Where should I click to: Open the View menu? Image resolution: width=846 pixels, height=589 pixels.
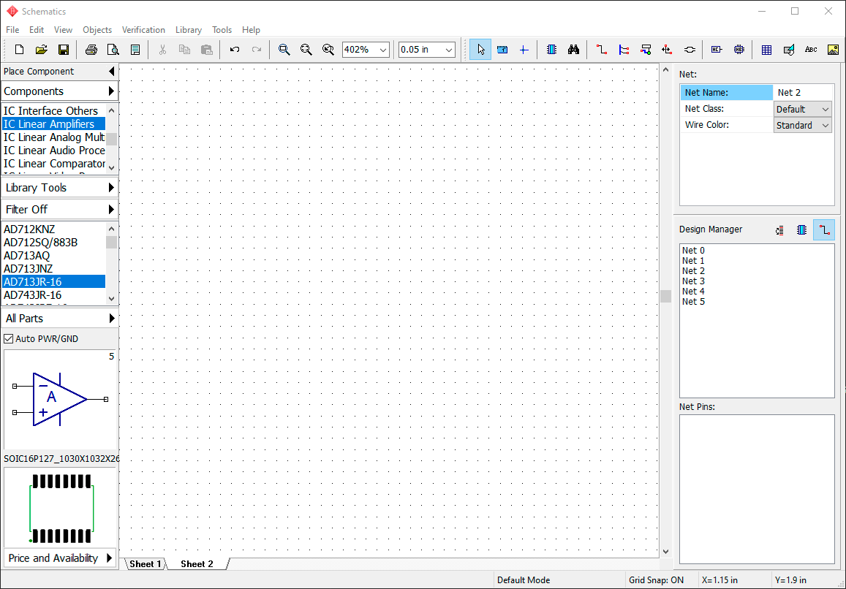click(63, 30)
